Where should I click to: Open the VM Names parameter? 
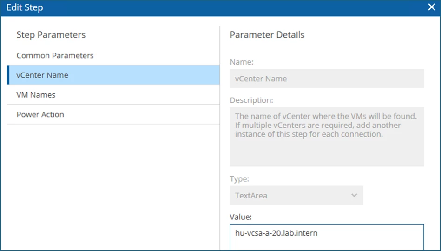point(36,95)
